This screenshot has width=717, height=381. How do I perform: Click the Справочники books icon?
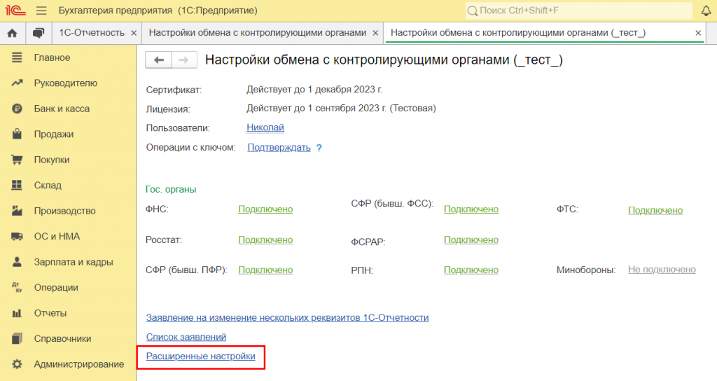(x=17, y=338)
